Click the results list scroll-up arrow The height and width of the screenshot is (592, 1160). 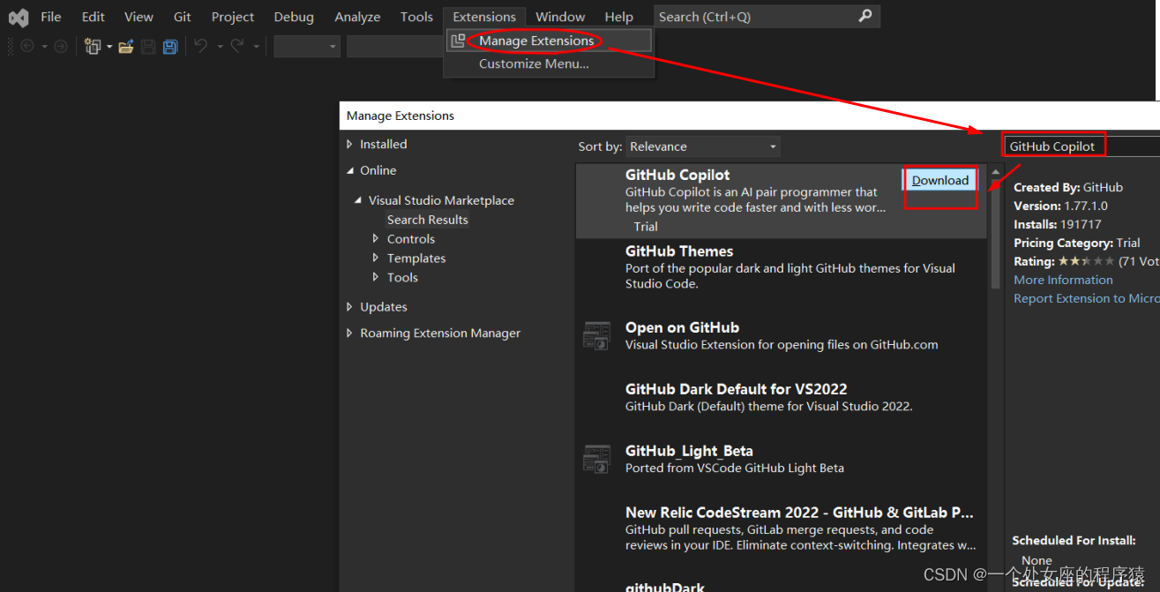pyautogui.click(x=996, y=172)
